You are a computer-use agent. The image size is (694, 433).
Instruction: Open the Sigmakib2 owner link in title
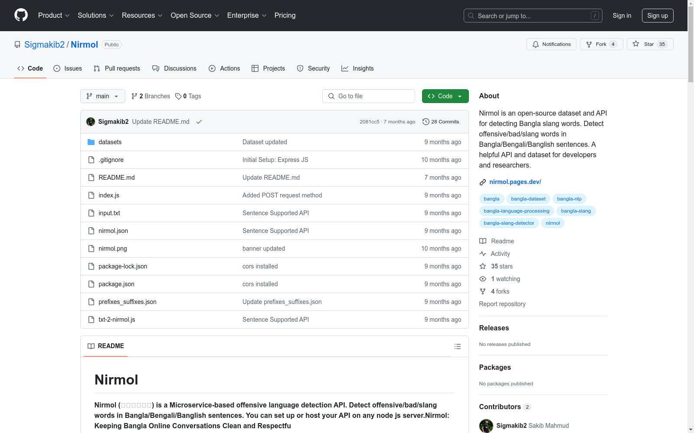point(44,45)
